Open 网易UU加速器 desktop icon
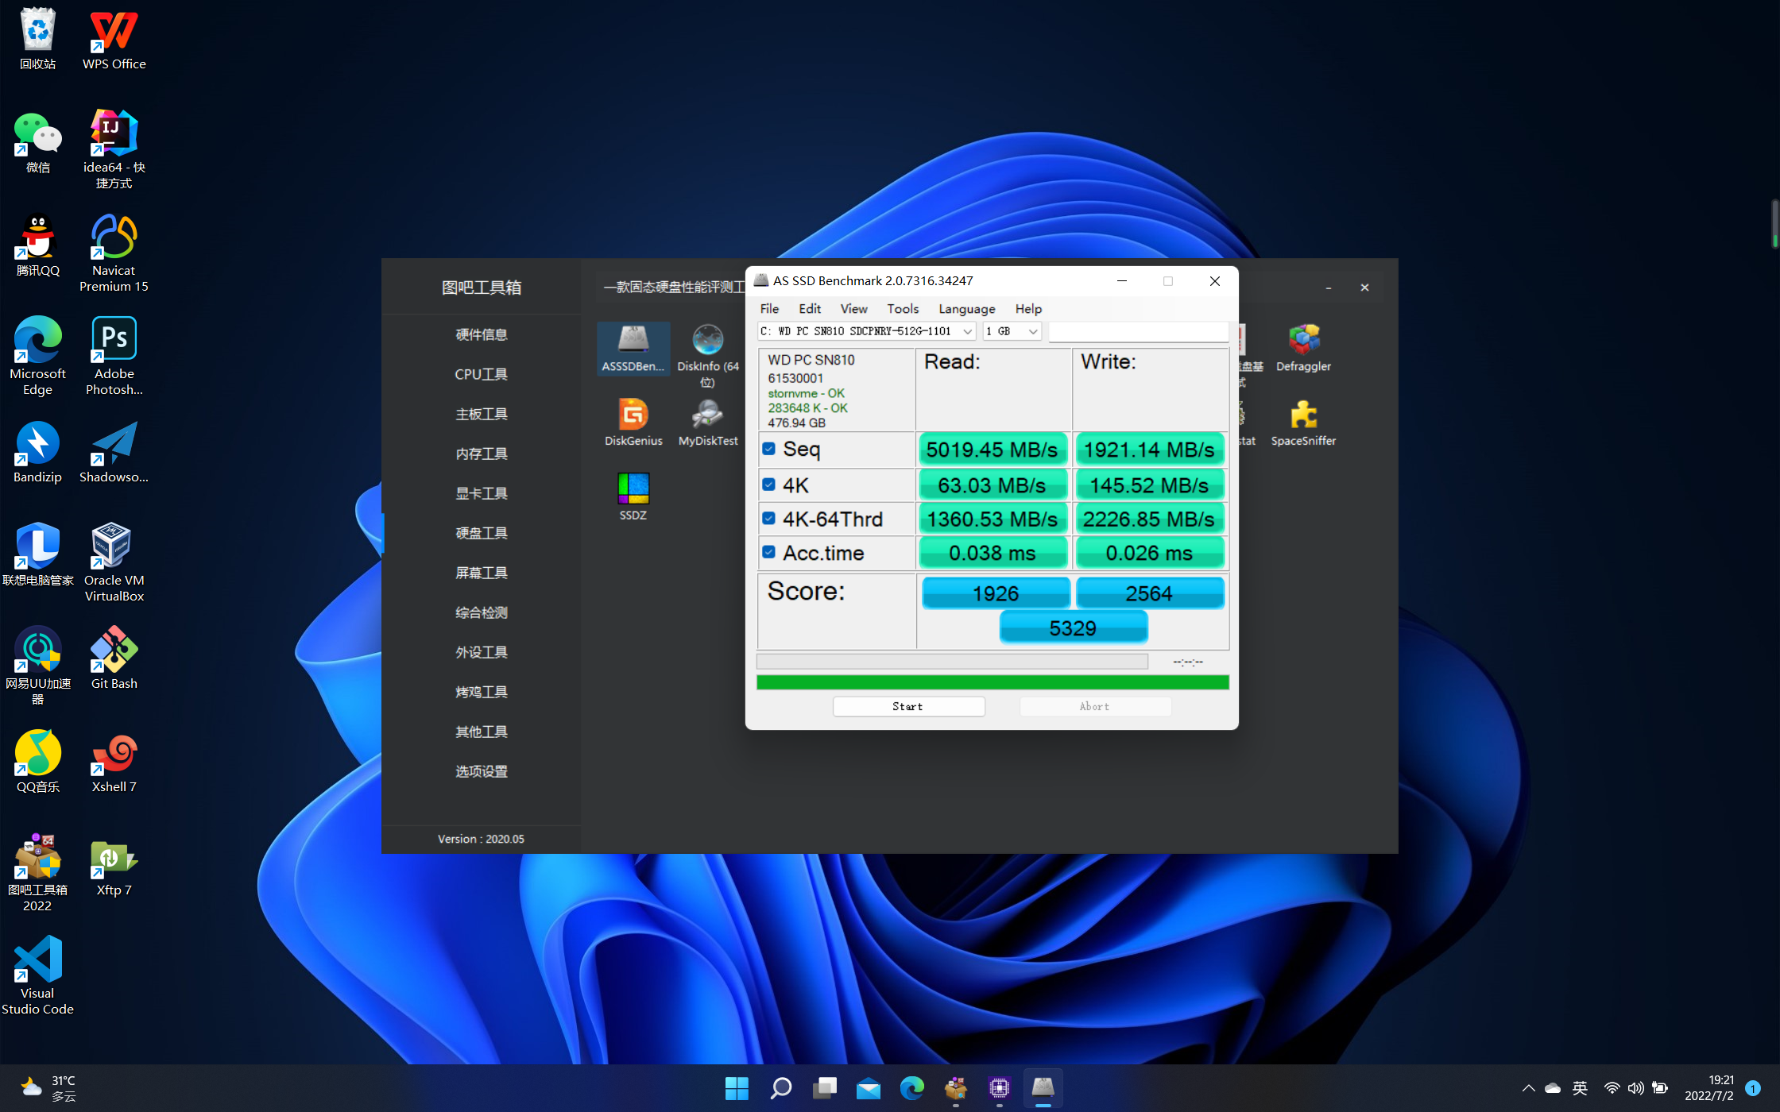The height and width of the screenshot is (1112, 1780). [x=37, y=666]
